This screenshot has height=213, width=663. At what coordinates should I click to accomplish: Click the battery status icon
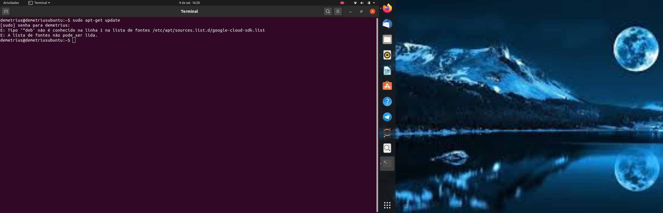[369, 3]
